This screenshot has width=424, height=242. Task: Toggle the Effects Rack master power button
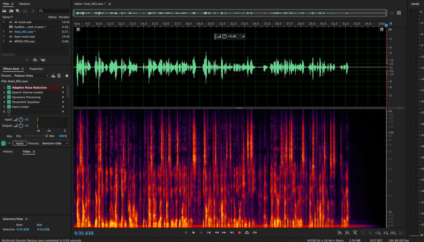[3, 143]
